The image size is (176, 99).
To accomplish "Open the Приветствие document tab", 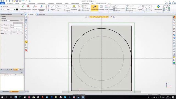I will 41,14.
